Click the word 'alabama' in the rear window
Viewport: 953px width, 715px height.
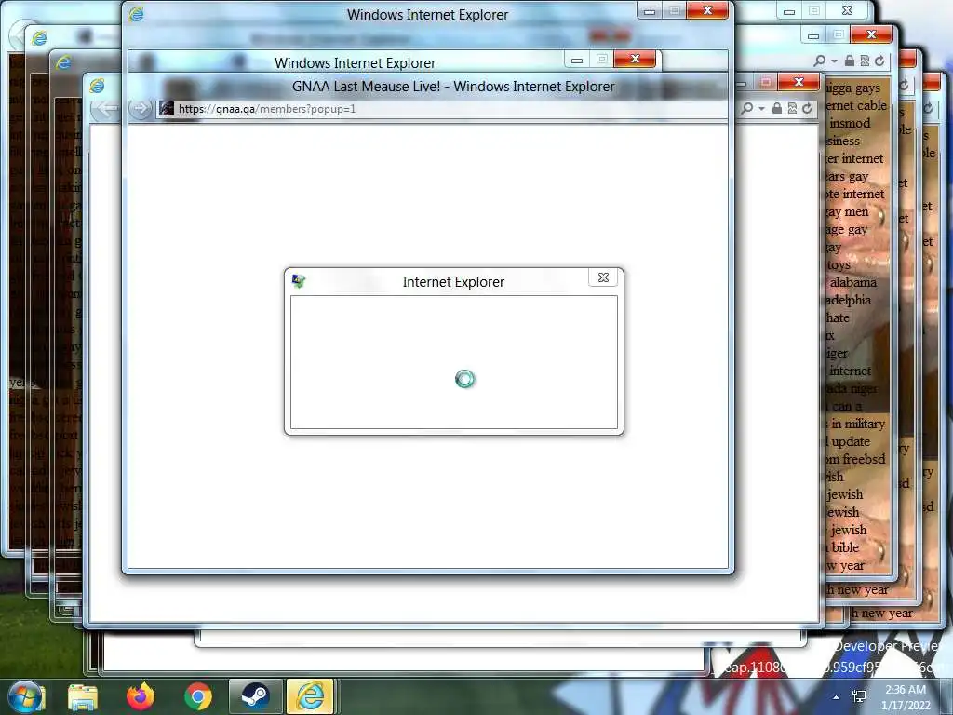point(853,282)
